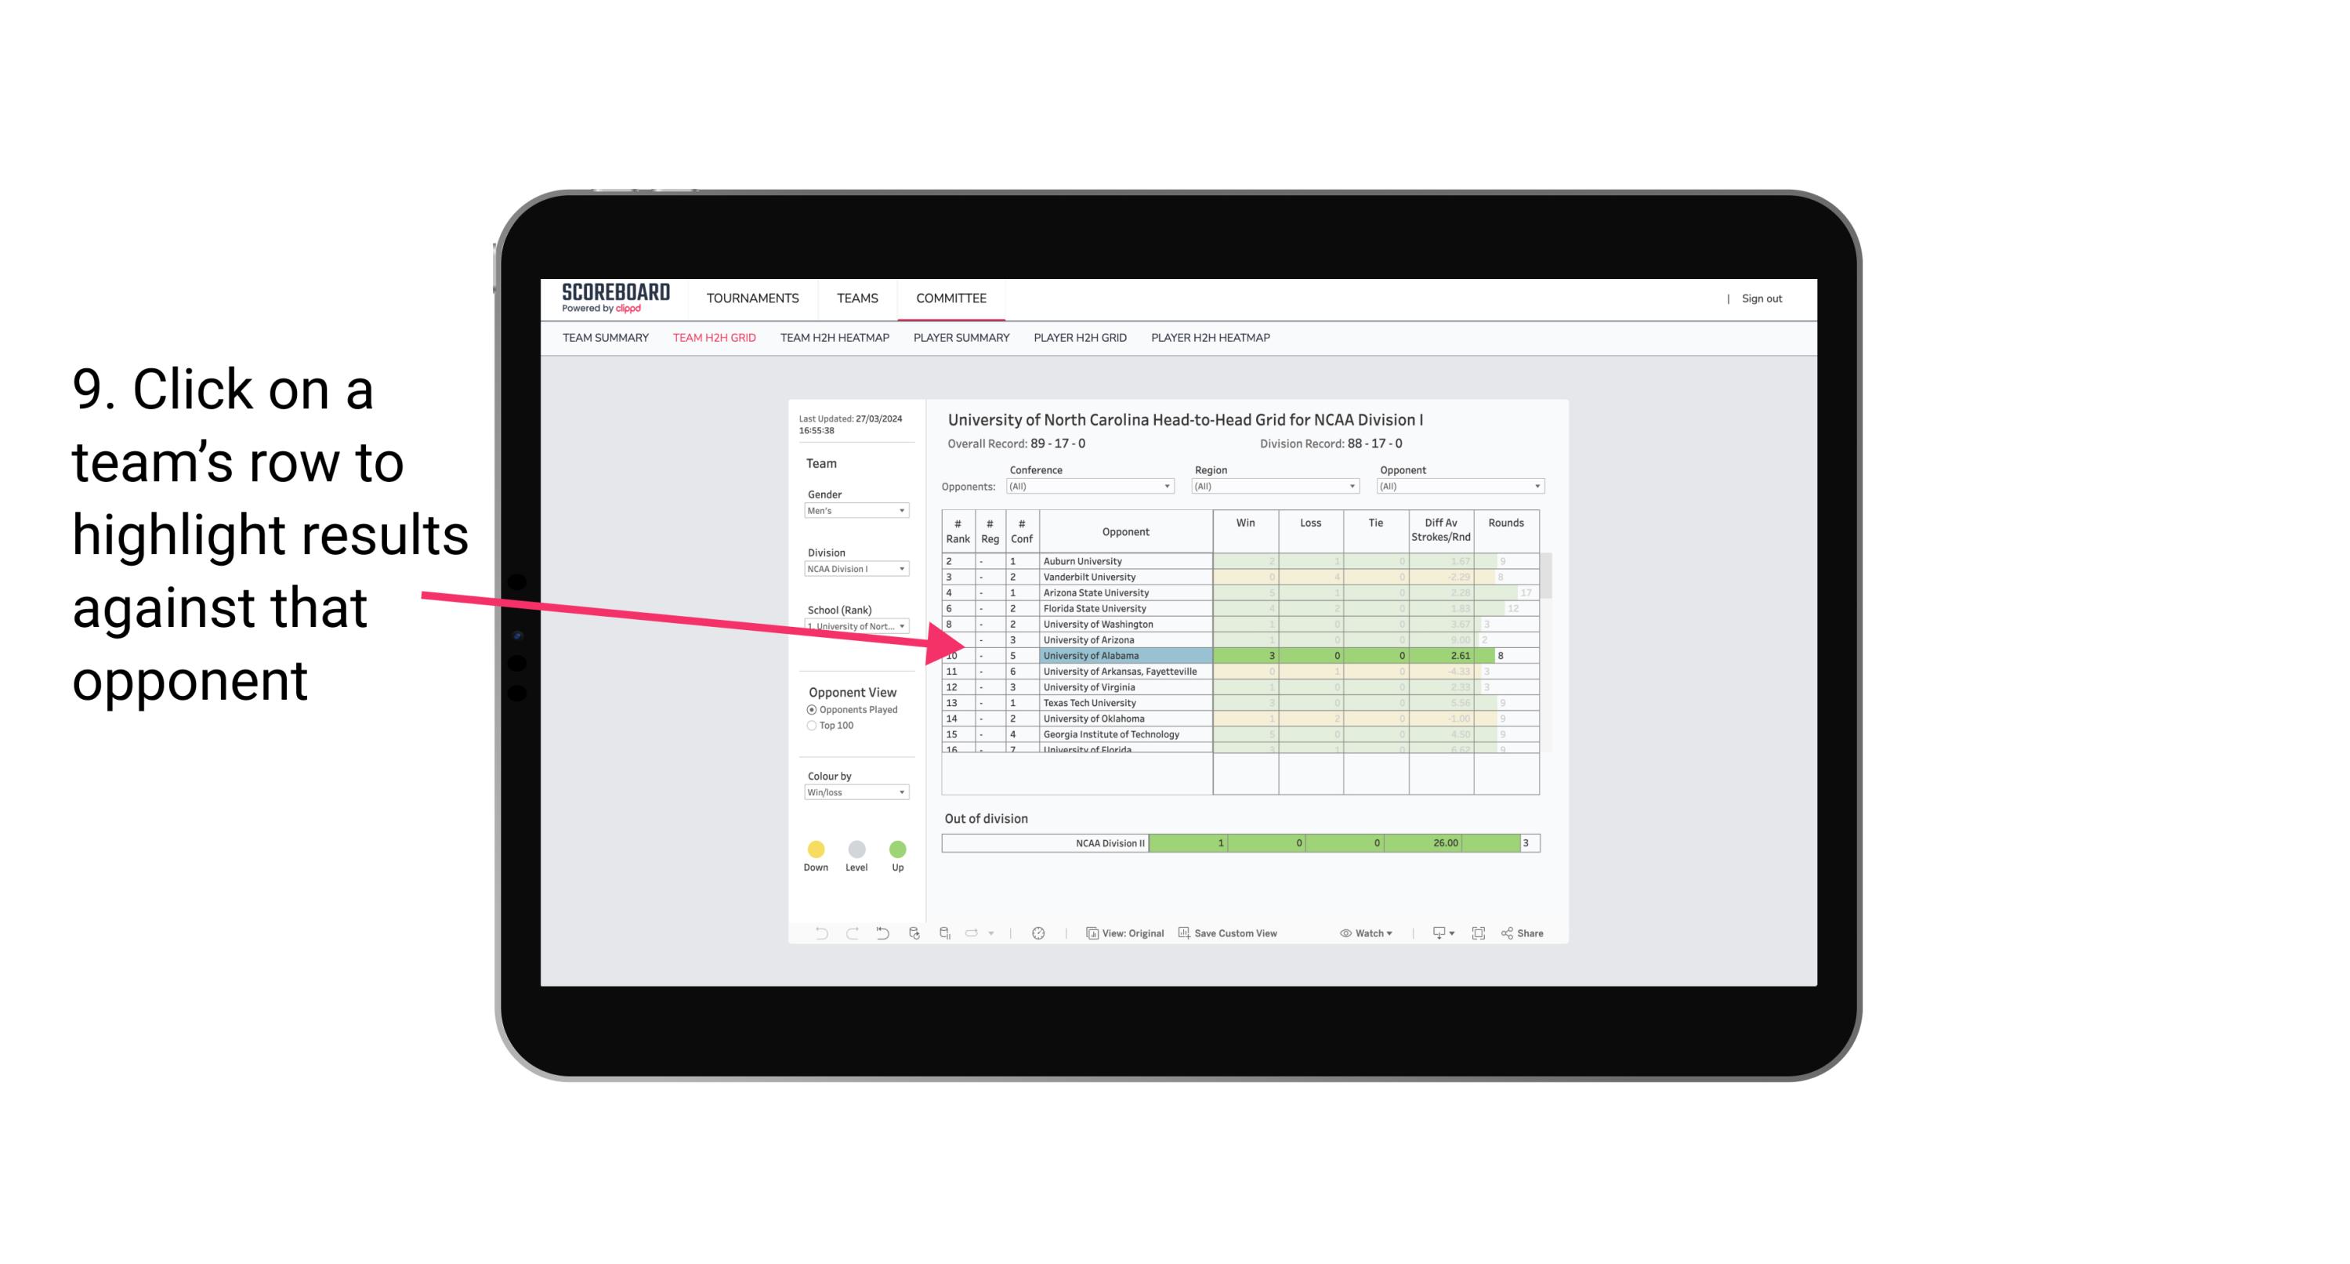Click the fullscreen/expand icon
Viewport: 2350px width, 1264px height.
click(x=1477, y=934)
